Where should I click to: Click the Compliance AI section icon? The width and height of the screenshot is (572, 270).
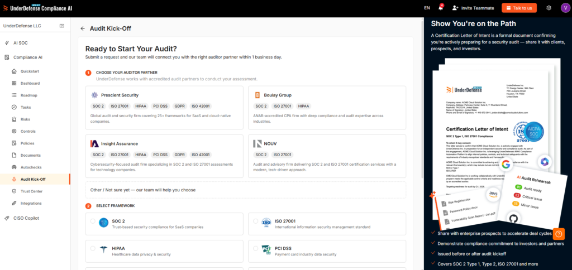pyautogui.click(x=7, y=57)
